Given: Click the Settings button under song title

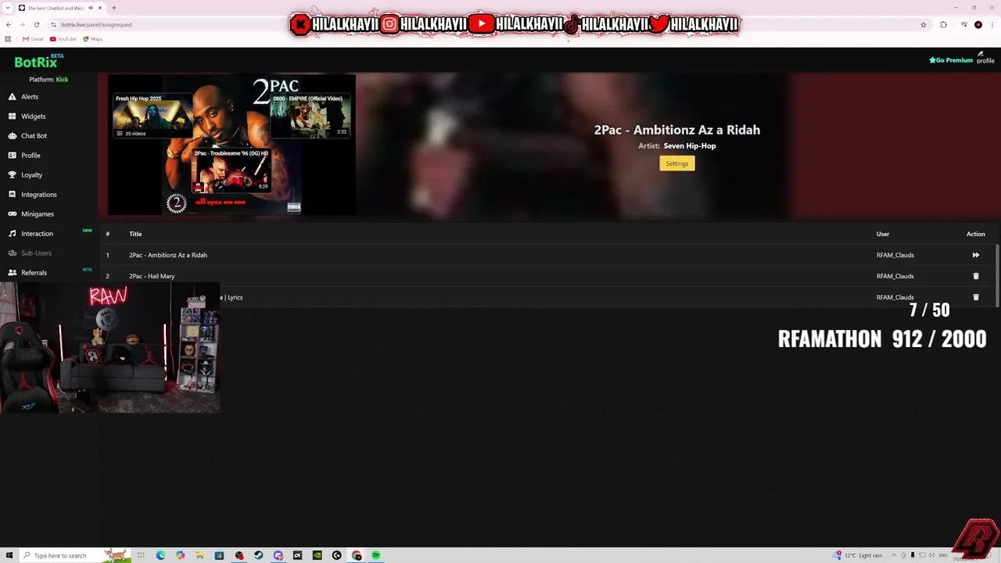Looking at the screenshot, I should tap(677, 163).
